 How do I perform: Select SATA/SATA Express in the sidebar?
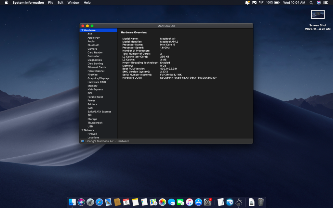pyautogui.click(x=99, y=112)
